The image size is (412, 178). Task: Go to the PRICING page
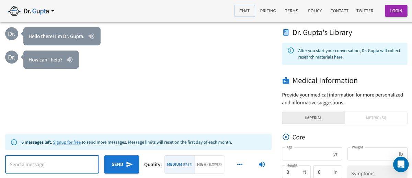[268, 11]
